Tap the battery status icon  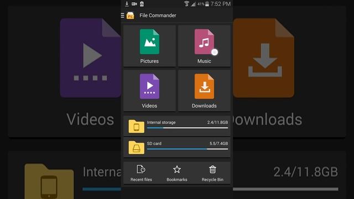click(207, 4)
